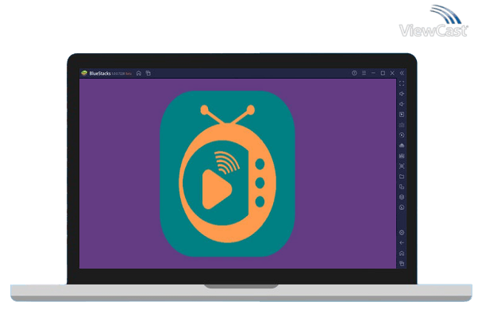Click the circular sync icon in the sidebar

point(402,135)
